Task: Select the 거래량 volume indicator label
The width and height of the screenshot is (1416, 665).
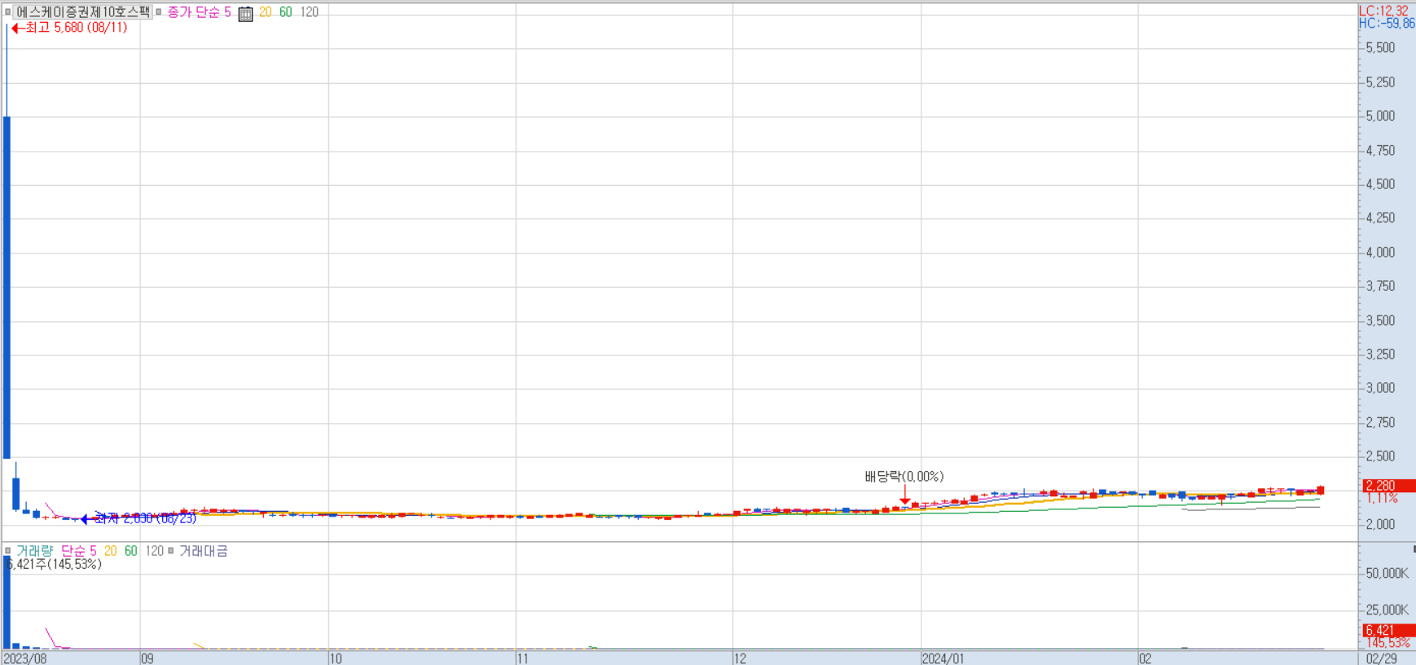Action: [34, 551]
